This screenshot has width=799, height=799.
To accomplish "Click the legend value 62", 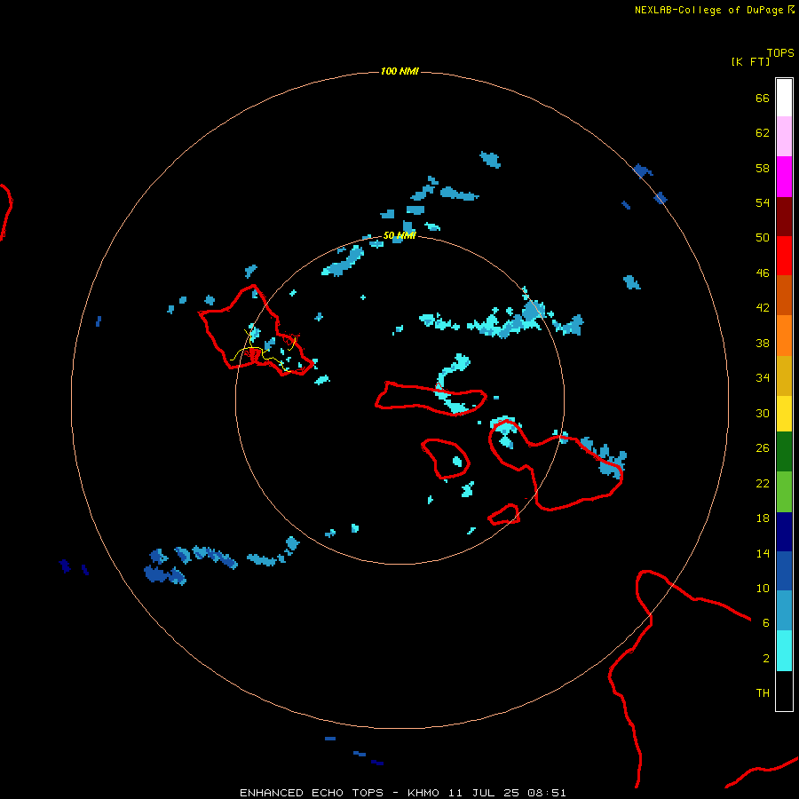I will tap(763, 133).
